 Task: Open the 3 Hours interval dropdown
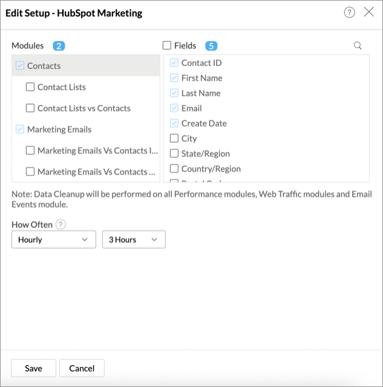134,239
